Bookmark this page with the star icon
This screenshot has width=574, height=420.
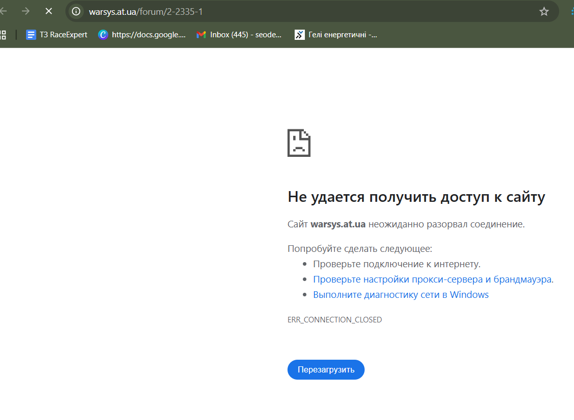coord(544,11)
